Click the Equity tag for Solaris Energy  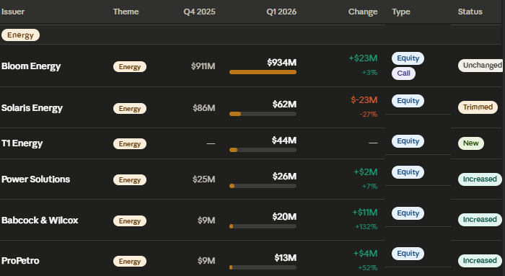(408, 101)
